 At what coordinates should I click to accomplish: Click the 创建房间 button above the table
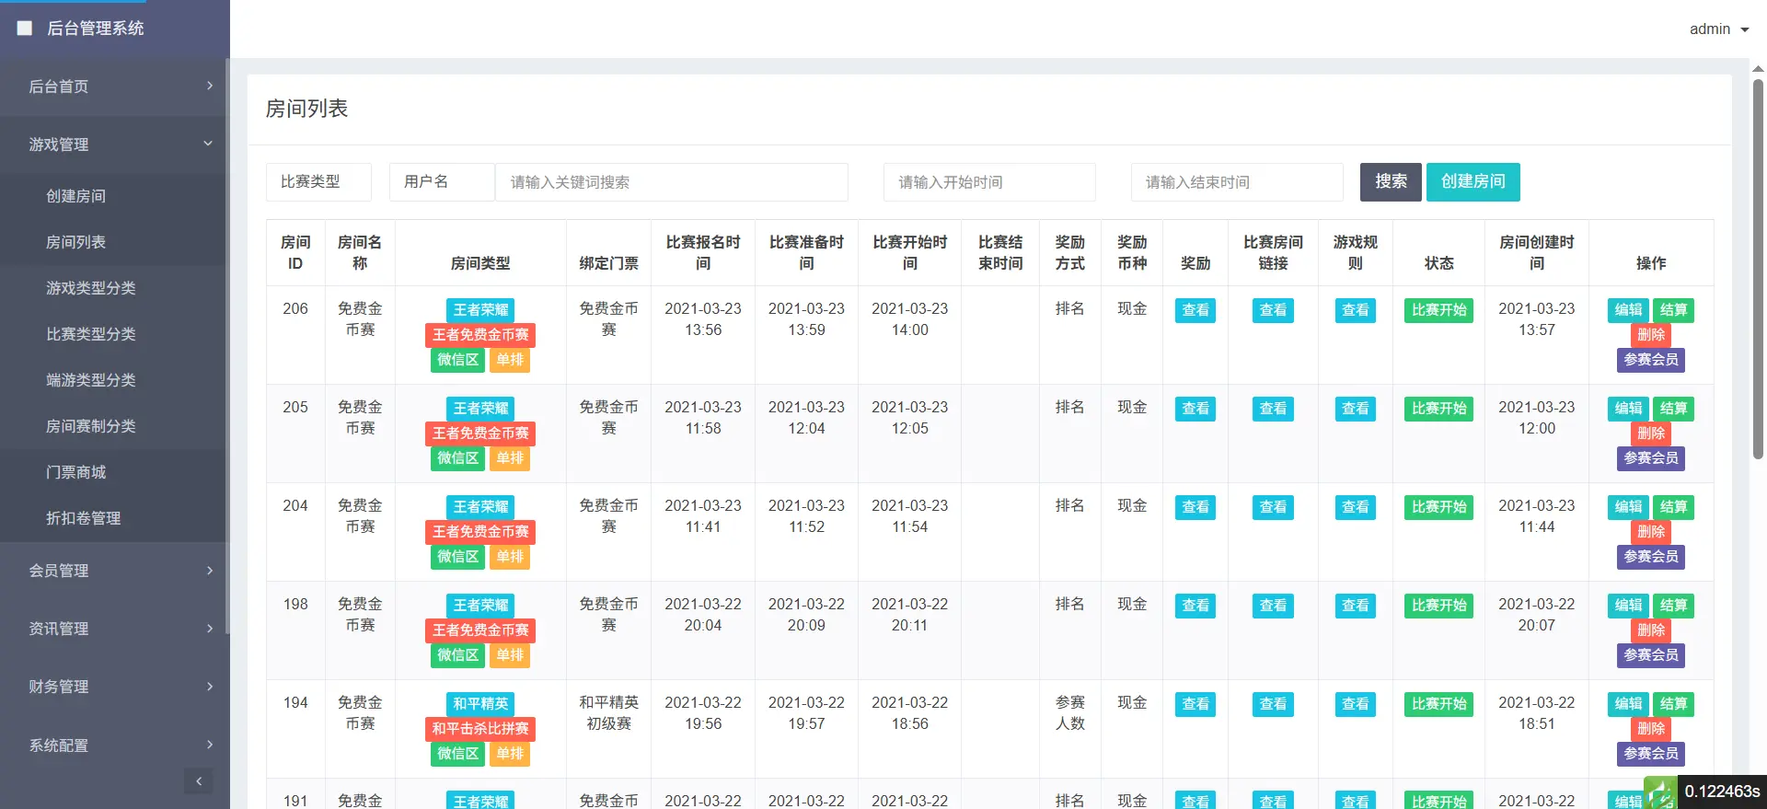[x=1472, y=182]
